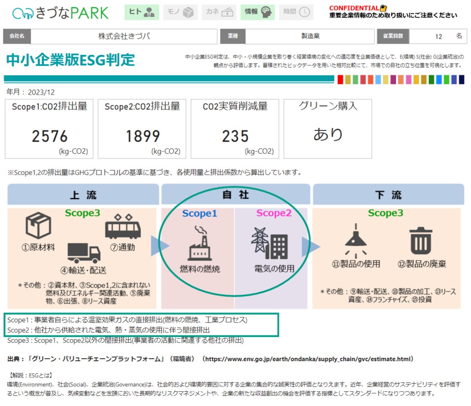Click the arrow from upstream to 自社

(x=159, y=246)
